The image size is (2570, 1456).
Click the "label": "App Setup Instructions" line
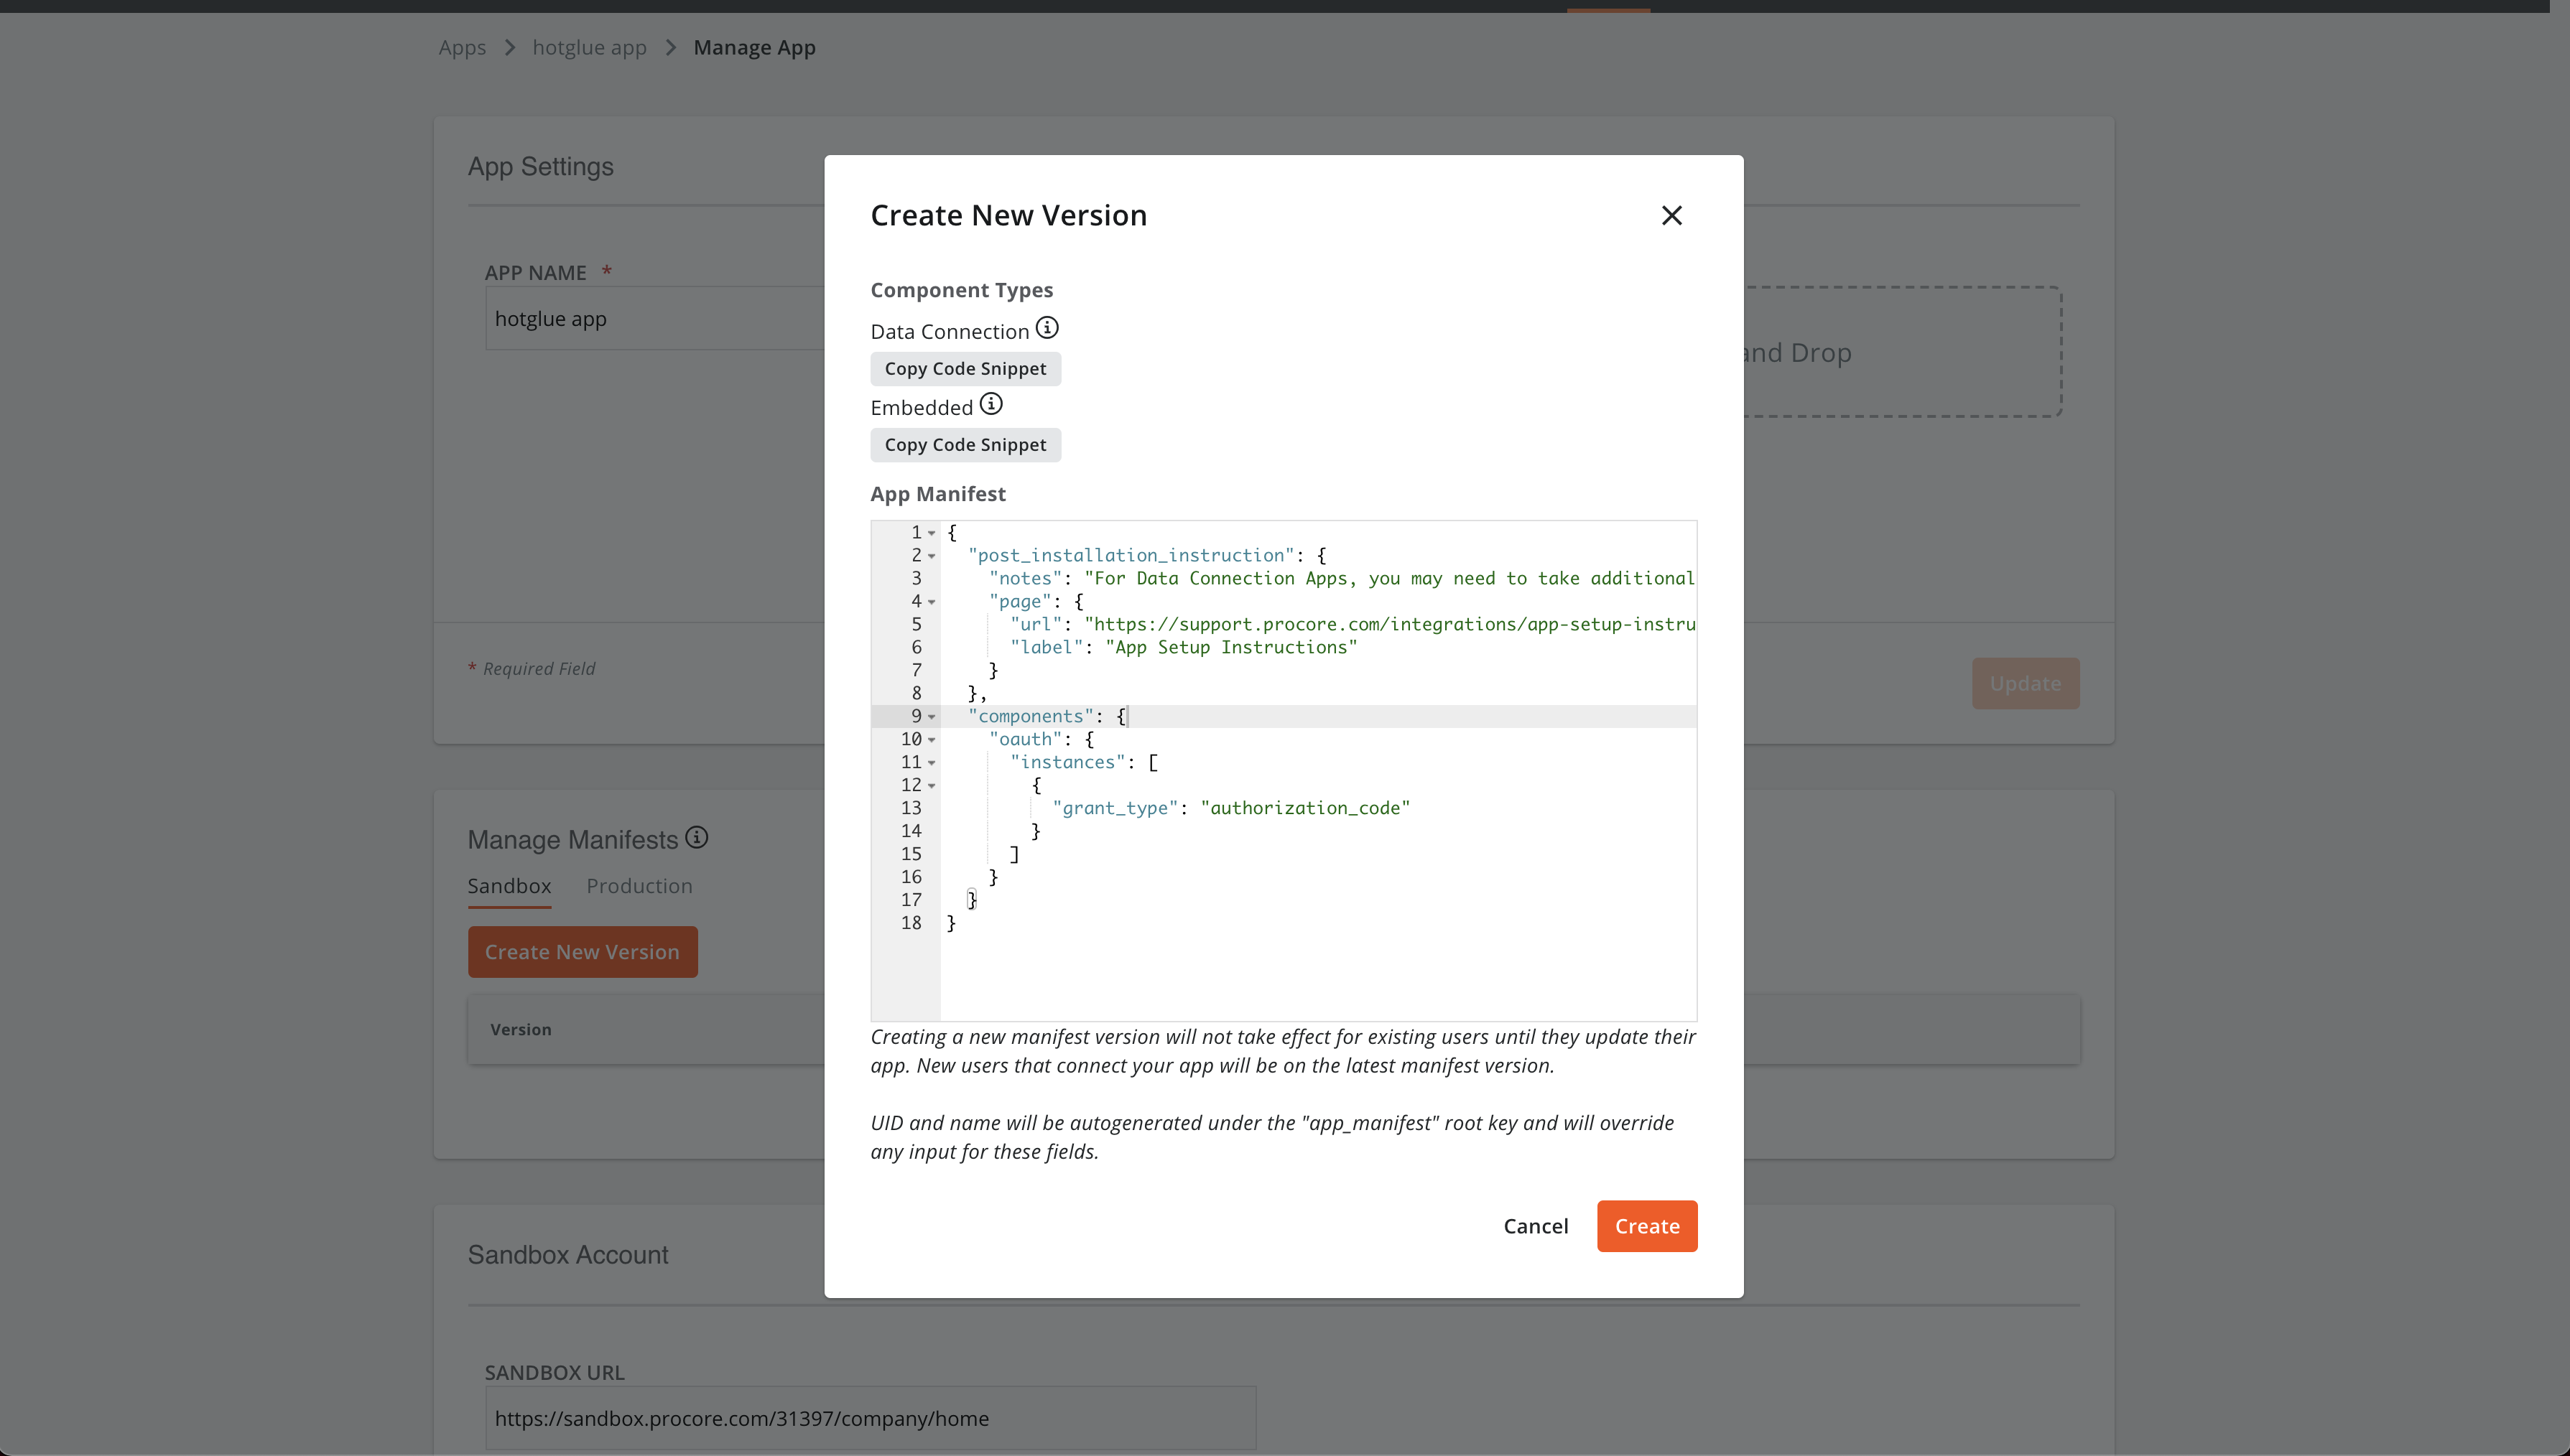click(x=1182, y=648)
